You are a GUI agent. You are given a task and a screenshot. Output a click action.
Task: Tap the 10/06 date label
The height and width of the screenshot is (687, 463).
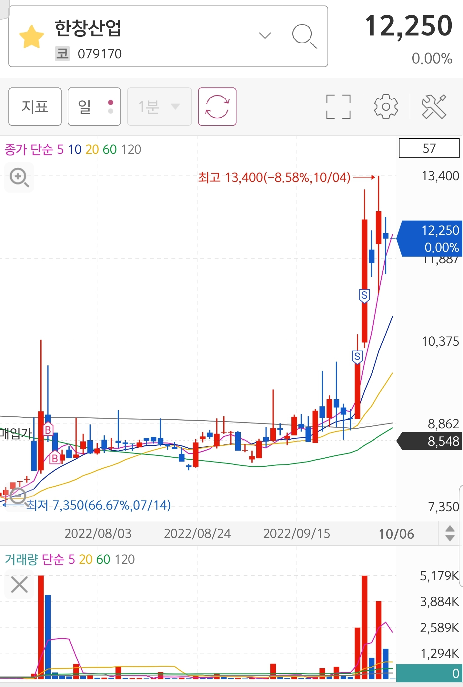397,534
